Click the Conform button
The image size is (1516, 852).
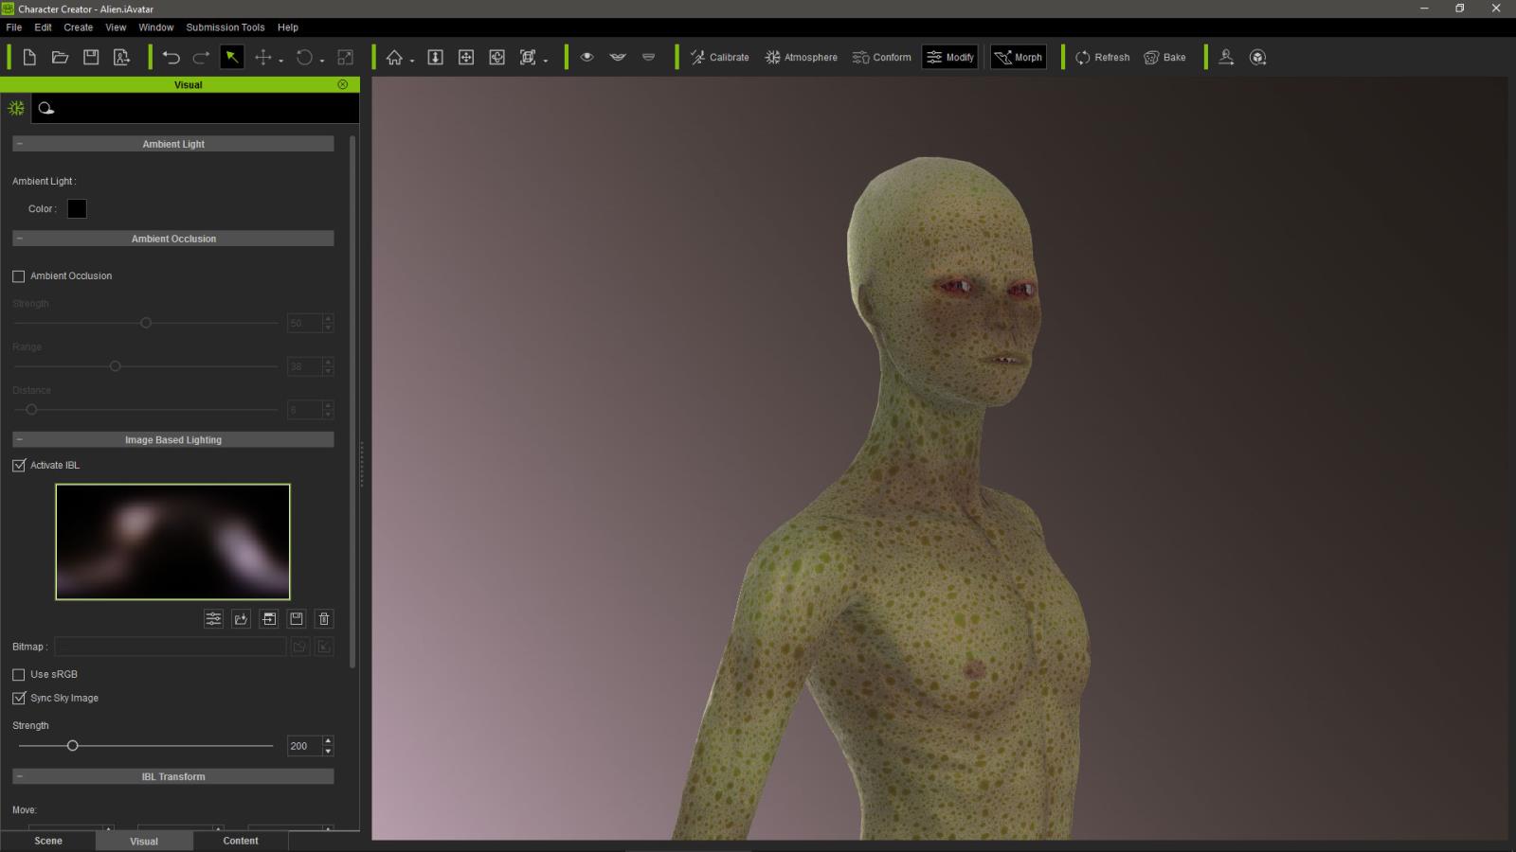(x=881, y=57)
